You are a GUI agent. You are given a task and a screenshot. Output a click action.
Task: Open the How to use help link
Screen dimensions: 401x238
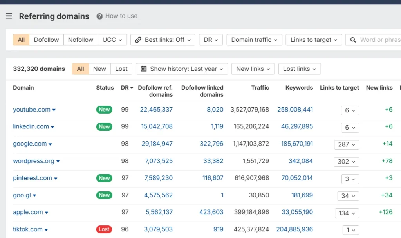tap(121, 16)
